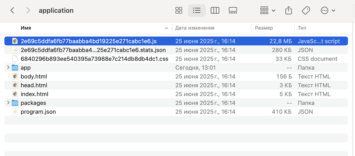Open the index.html file
Viewport: 355px width, 156px height.
click(34, 94)
